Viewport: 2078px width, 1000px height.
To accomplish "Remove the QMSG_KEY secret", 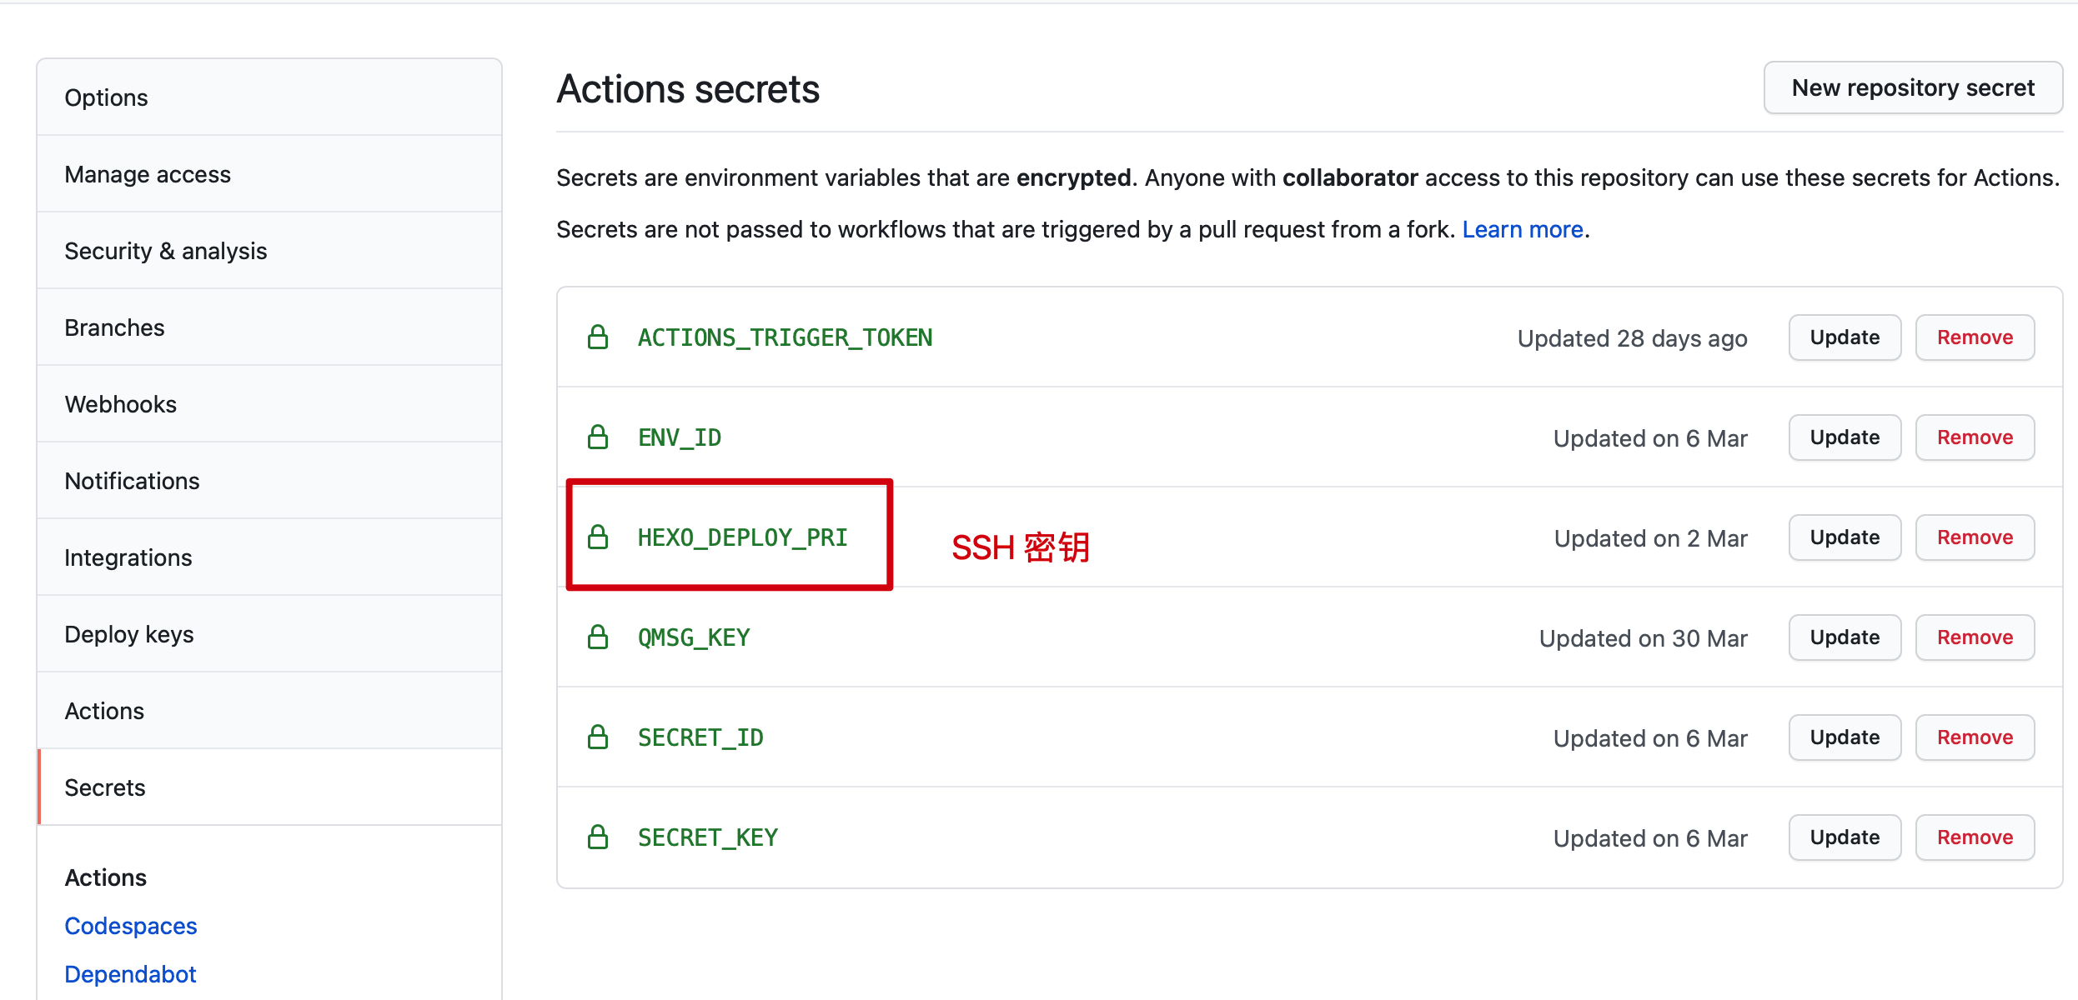I will point(1975,637).
